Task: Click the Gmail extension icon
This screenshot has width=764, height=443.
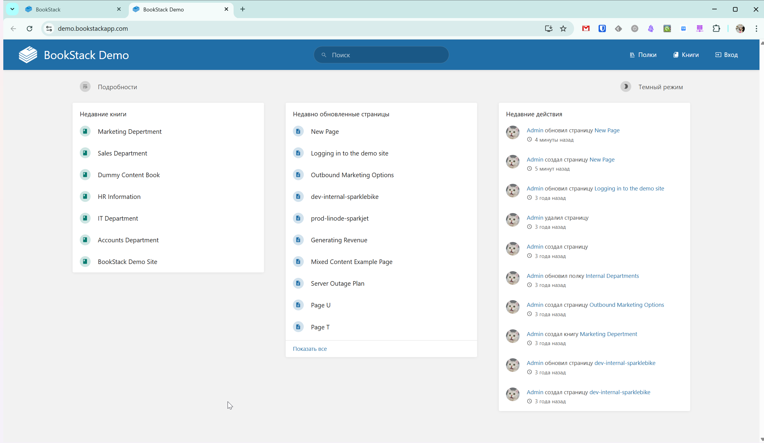Action: [x=586, y=29]
